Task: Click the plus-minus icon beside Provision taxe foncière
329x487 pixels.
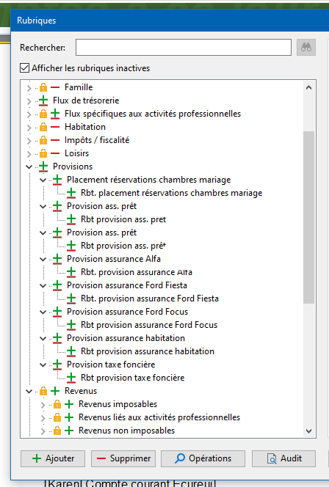Action: [x=57, y=365]
